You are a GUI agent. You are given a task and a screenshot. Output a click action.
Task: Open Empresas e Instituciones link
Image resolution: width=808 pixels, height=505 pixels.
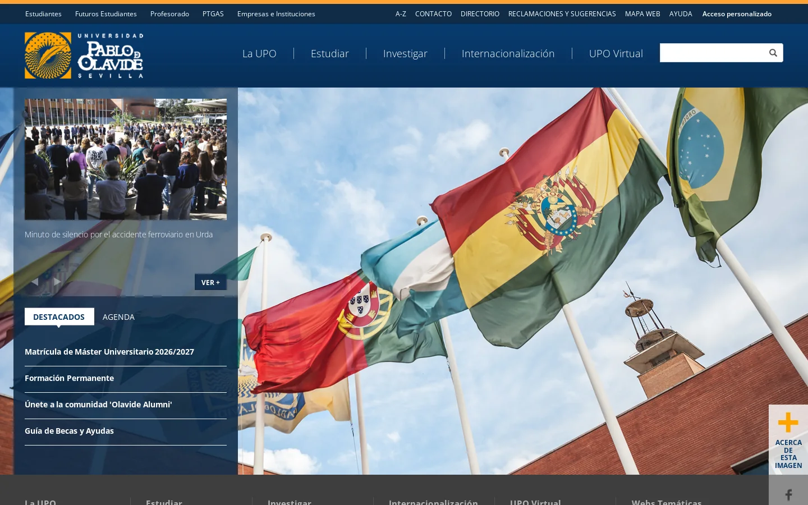pos(276,13)
